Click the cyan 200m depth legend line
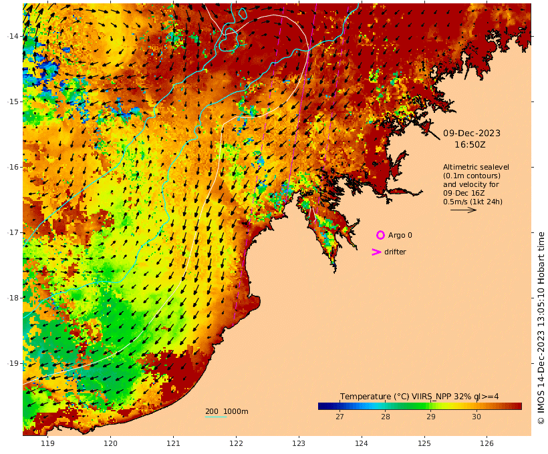548x454 pixels. (x=216, y=417)
